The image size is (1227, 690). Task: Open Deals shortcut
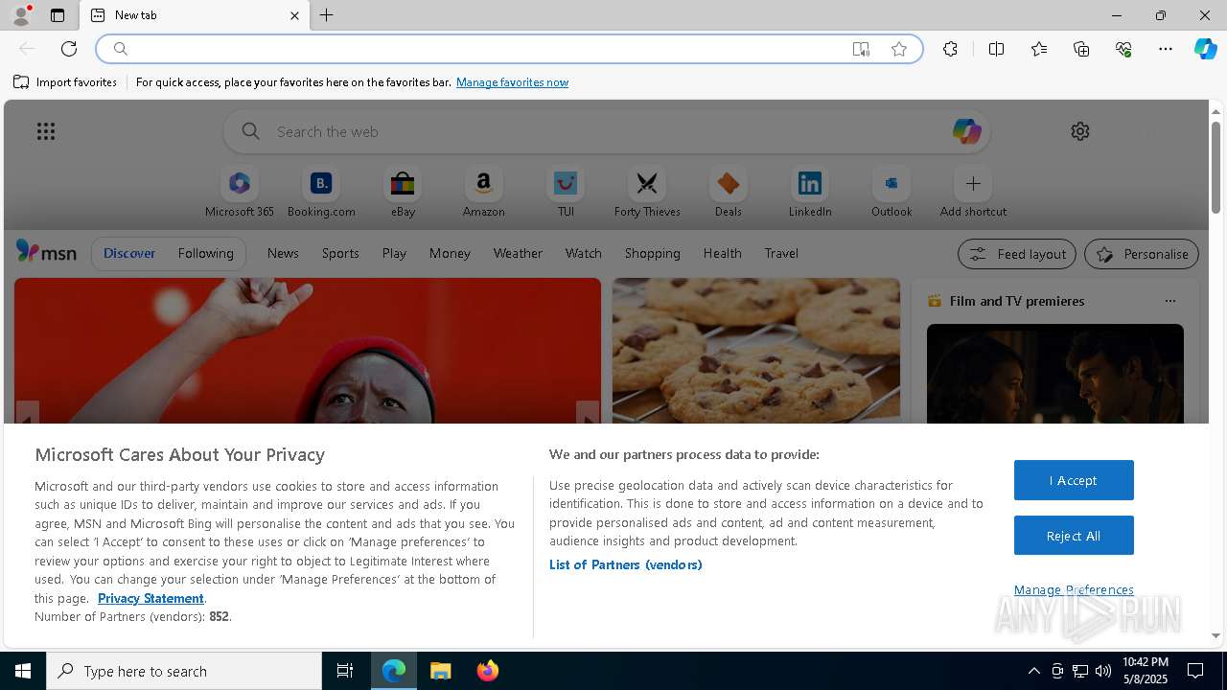click(729, 193)
